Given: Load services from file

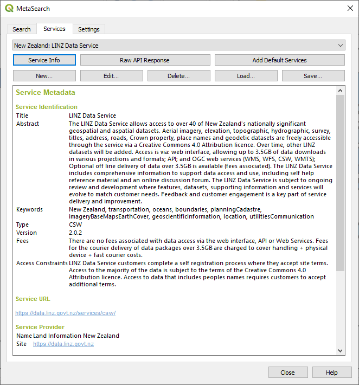Looking at the screenshot, I should pyautogui.click(x=246, y=76).
